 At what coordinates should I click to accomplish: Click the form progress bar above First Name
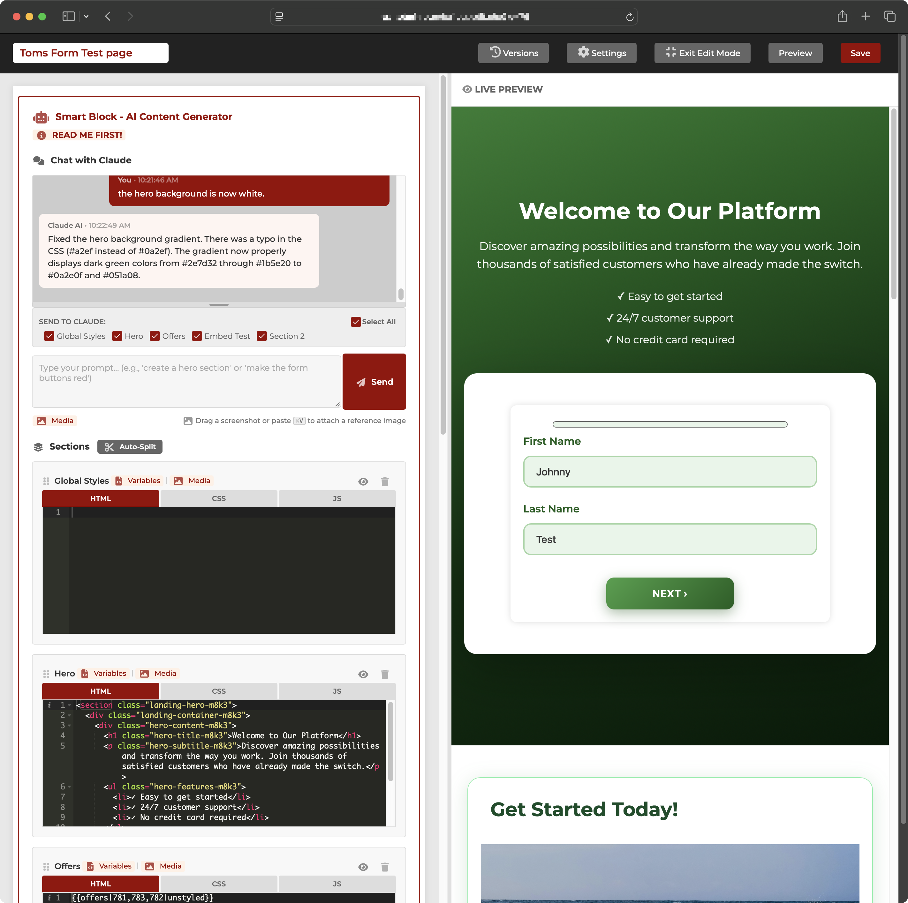[x=670, y=424]
